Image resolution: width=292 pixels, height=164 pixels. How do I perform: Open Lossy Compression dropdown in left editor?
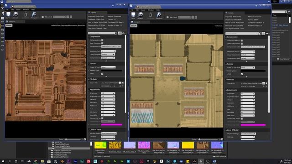click(108, 55)
